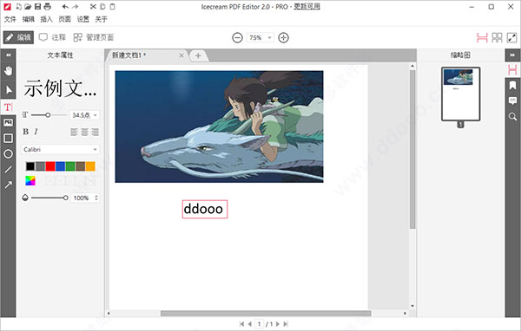Switch to fit-width page view
The width and height of the screenshot is (521, 331).
pyautogui.click(x=482, y=37)
